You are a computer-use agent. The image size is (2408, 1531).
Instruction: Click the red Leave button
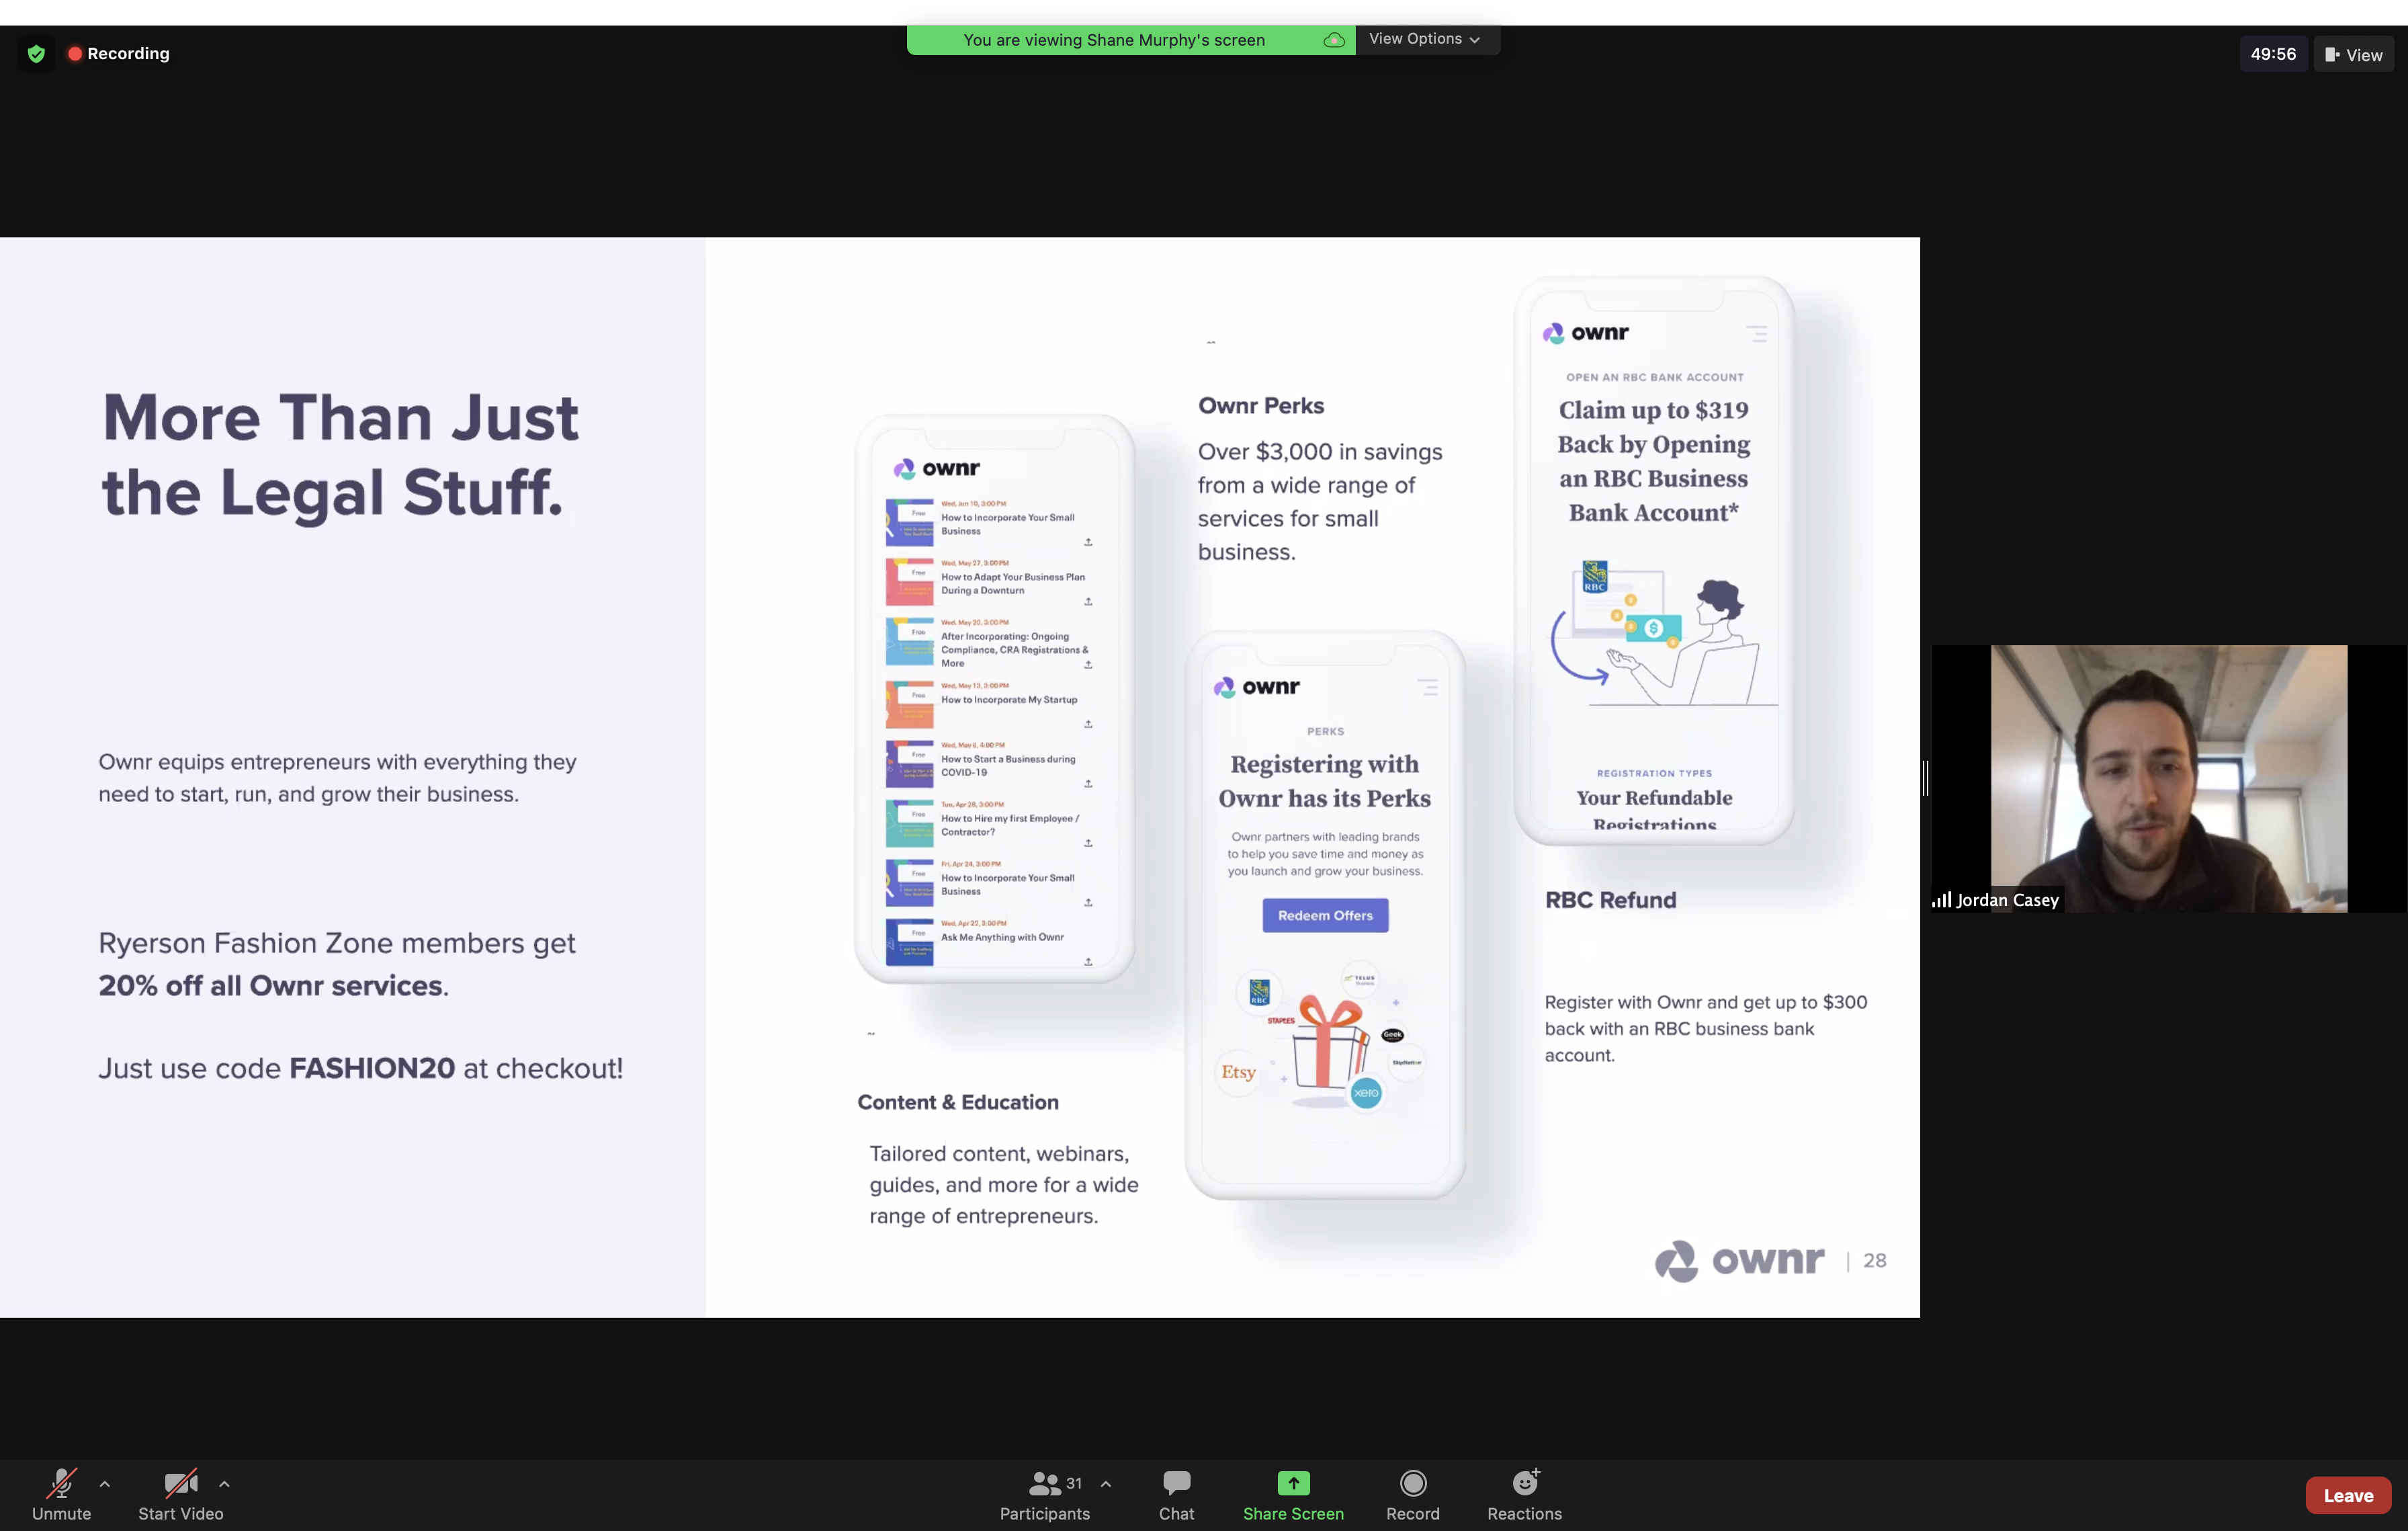click(2347, 1496)
